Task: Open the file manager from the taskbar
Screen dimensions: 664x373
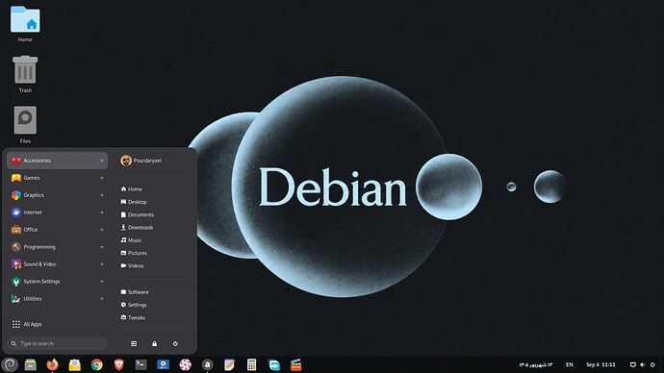Action: 31,364
